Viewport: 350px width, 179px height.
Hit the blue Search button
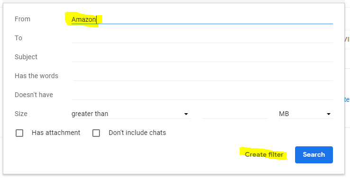[x=314, y=155]
